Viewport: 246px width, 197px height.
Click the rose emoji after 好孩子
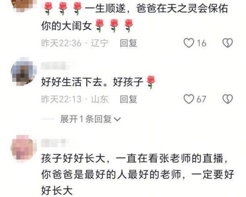151,82
